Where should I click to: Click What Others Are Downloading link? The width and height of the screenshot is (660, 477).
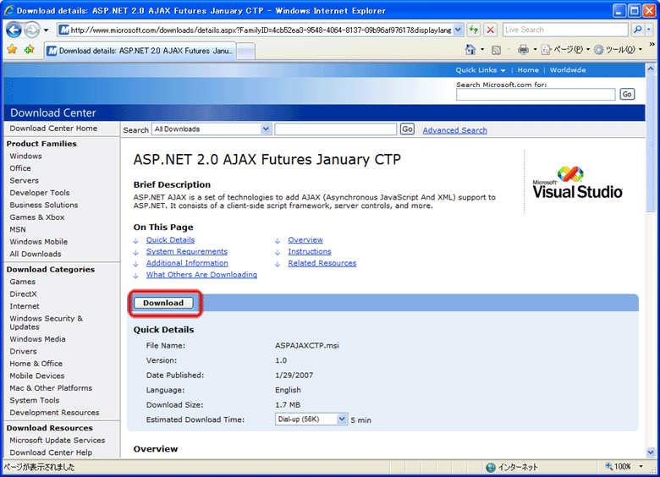coord(201,275)
